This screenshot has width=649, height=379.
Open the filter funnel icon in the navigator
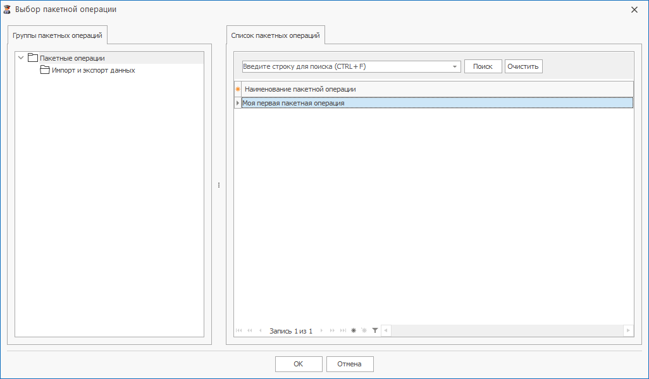coord(375,330)
